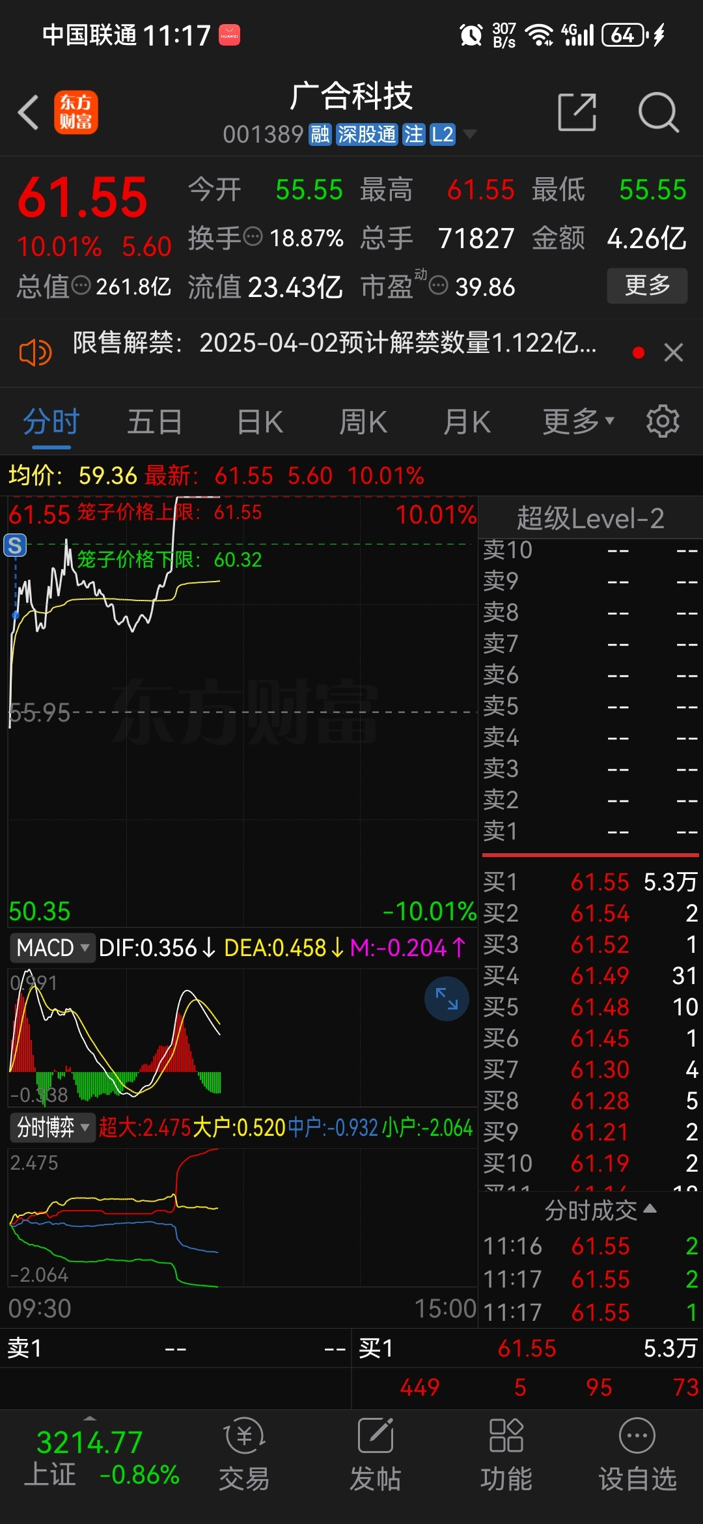
Task: Tap the 注 registration badge
Action: (x=413, y=135)
